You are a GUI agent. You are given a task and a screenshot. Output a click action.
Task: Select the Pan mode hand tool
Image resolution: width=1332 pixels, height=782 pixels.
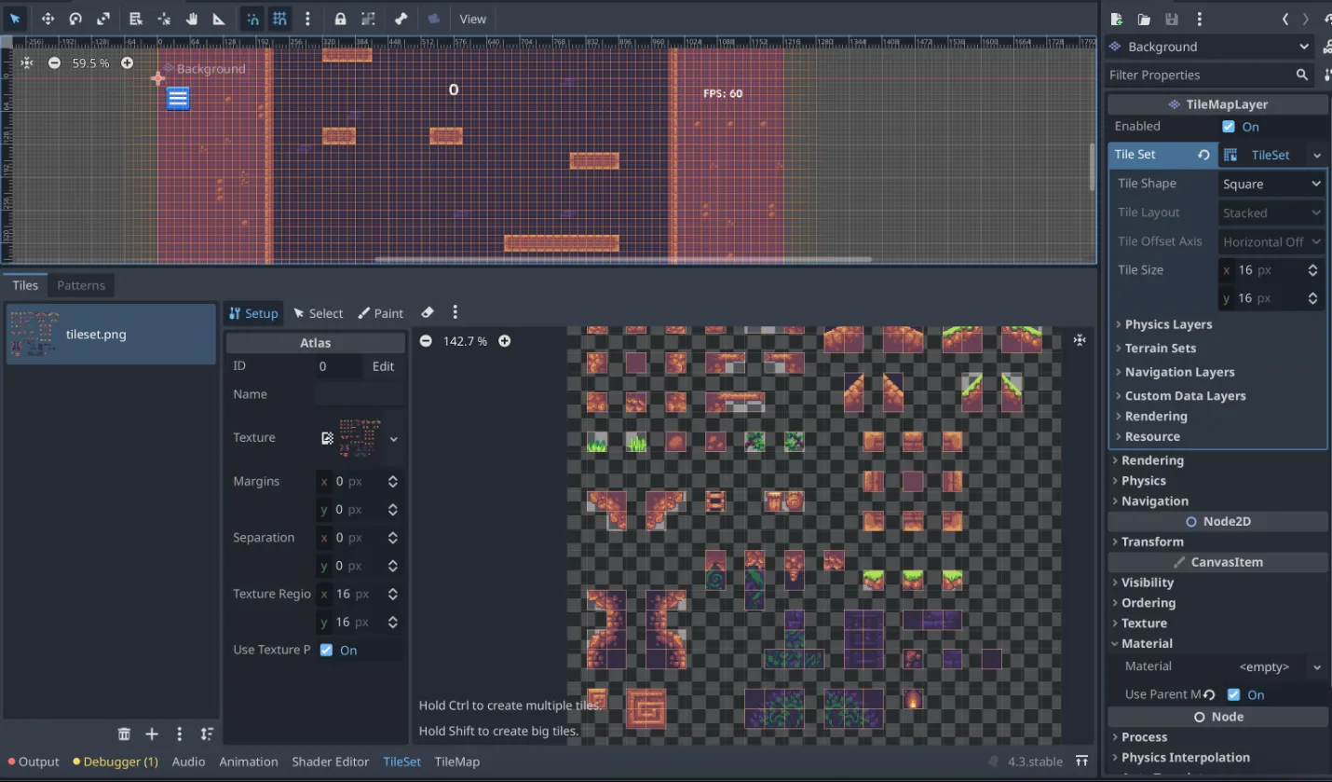click(192, 19)
